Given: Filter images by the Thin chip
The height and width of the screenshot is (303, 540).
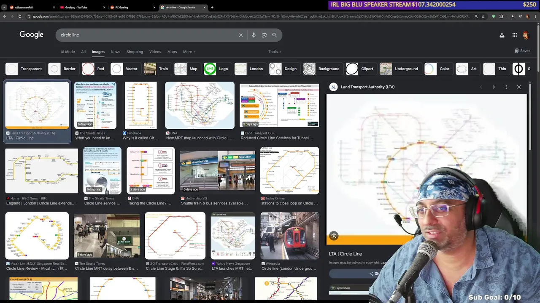Looking at the screenshot, I should tap(496, 69).
